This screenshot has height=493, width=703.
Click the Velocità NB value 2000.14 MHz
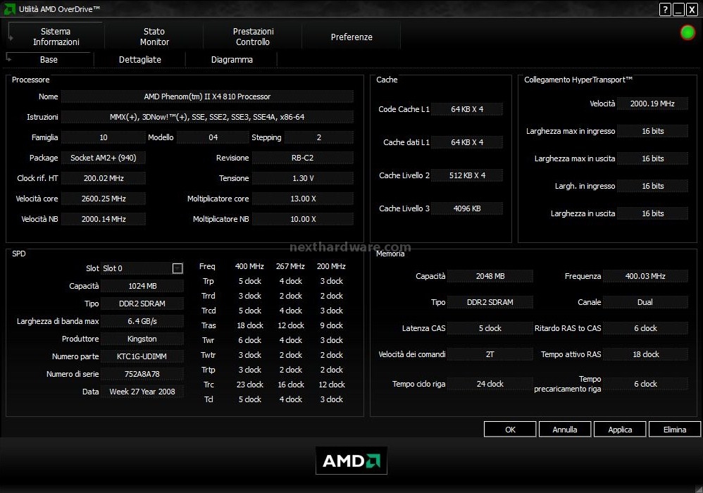point(103,219)
